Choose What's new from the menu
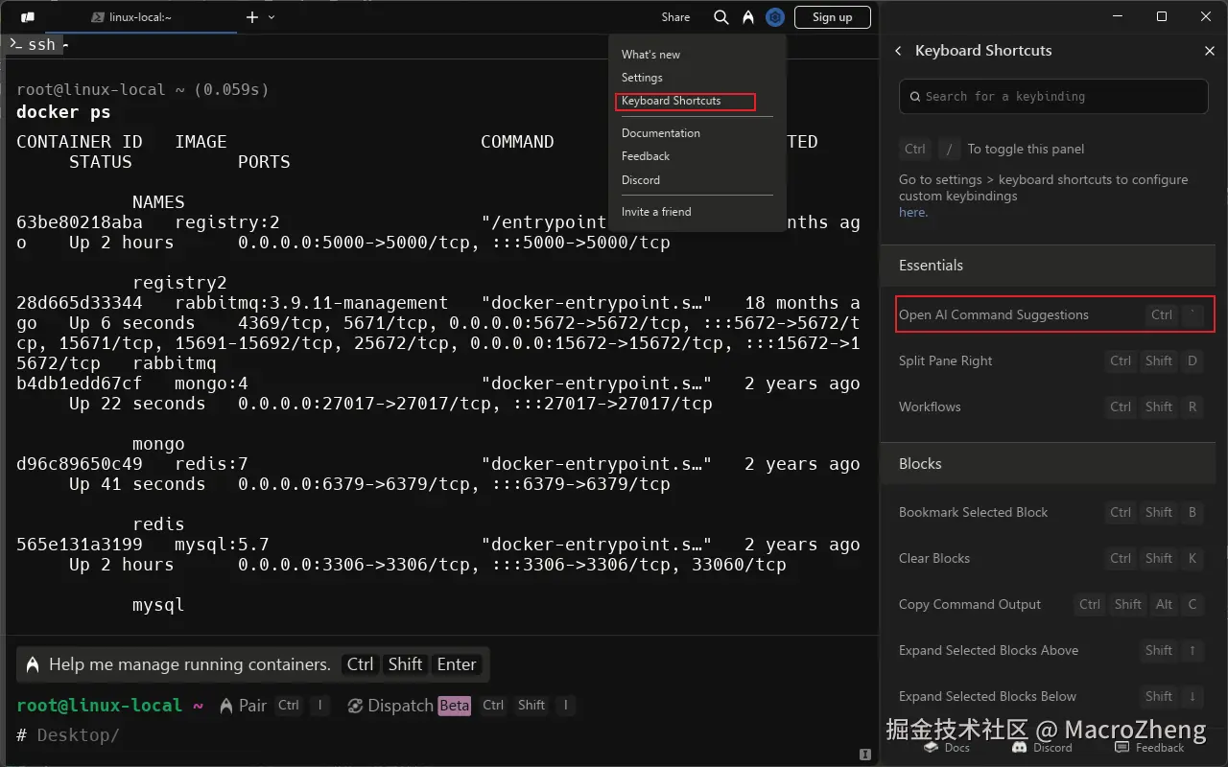The height and width of the screenshot is (767, 1228). (x=650, y=55)
